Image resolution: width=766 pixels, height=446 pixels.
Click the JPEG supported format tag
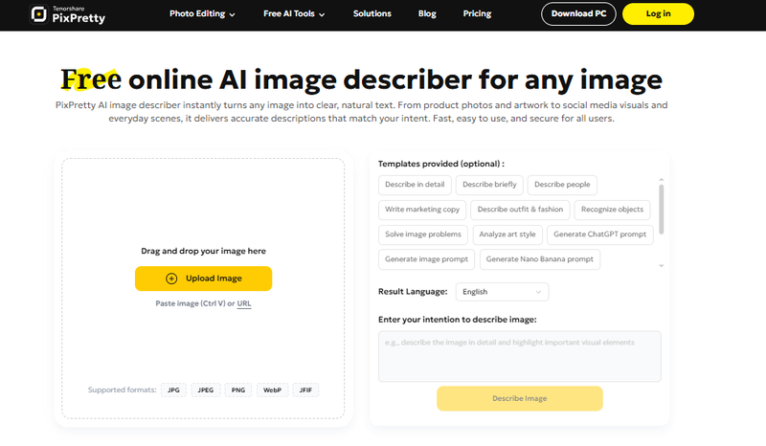tap(205, 390)
